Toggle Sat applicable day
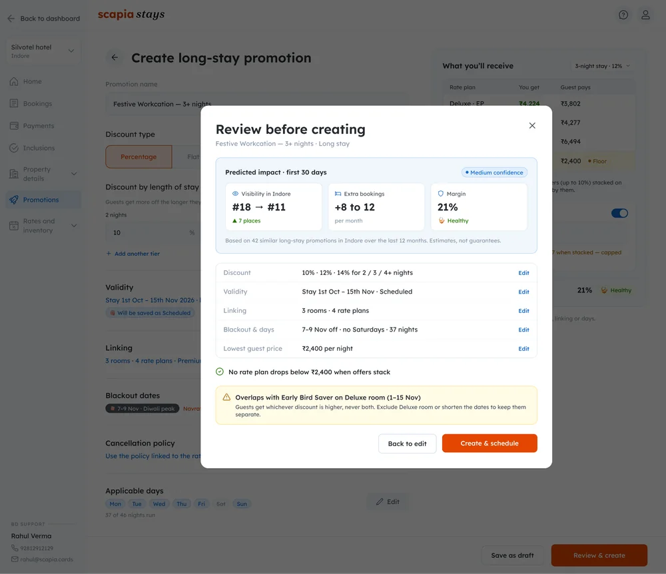 pos(221,504)
